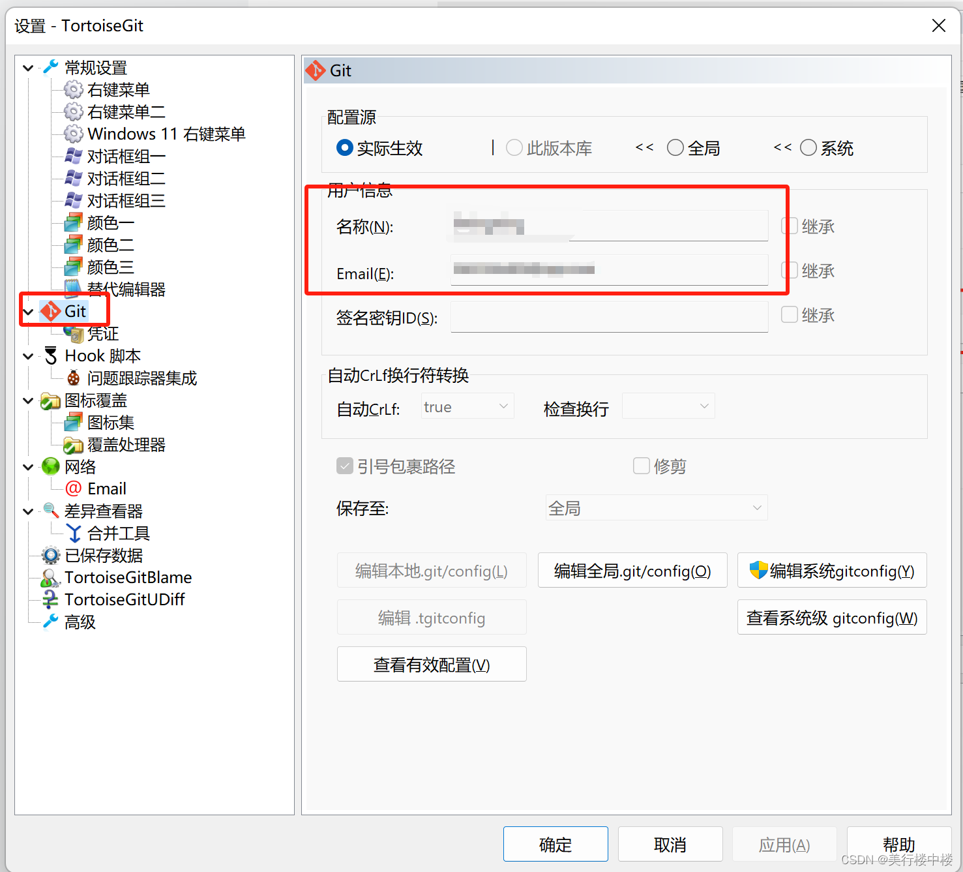Click the gear icon next to 右键菜单
The width and height of the screenshot is (963, 872).
tap(74, 89)
